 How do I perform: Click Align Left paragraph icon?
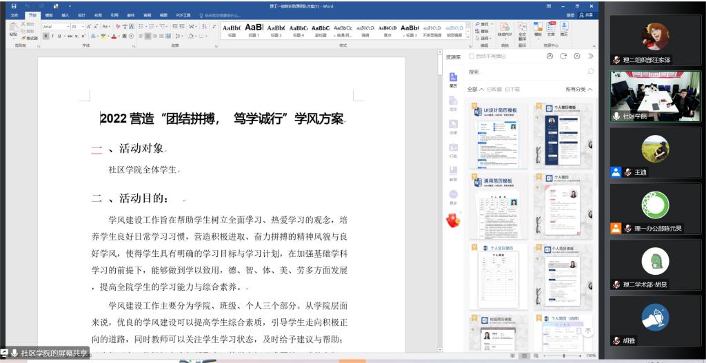[x=141, y=36]
